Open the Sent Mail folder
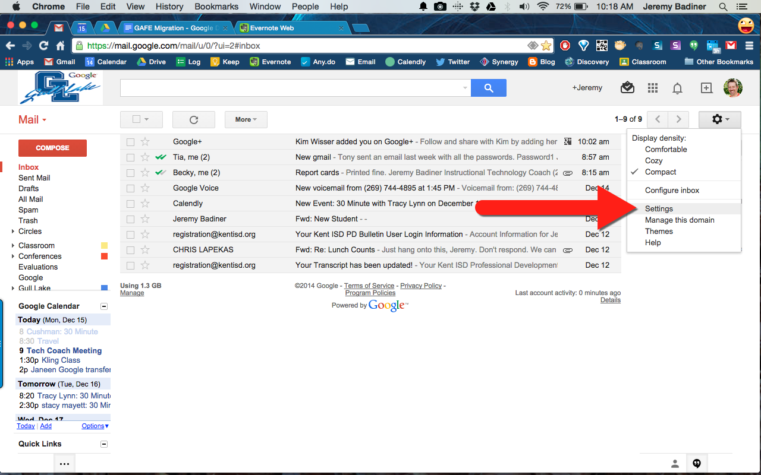Image resolution: width=761 pixels, height=475 pixels. click(x=34, y=178)
